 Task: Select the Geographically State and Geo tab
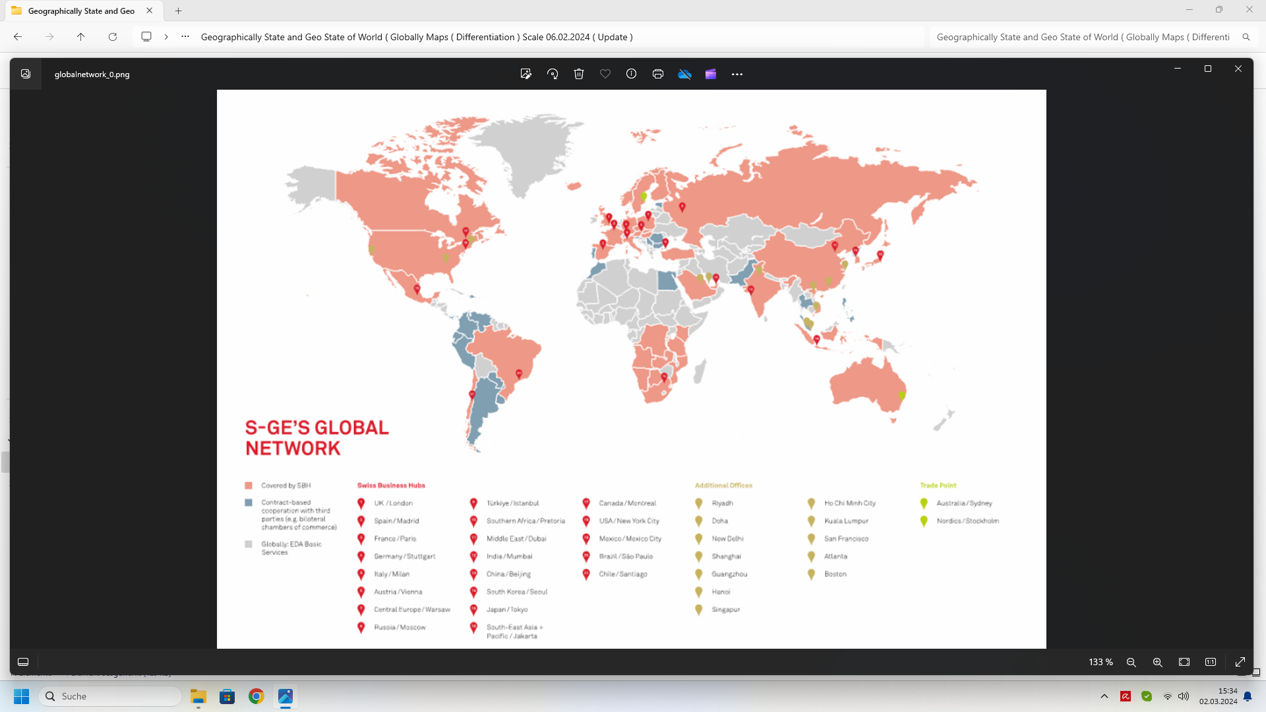click(81, 11)
